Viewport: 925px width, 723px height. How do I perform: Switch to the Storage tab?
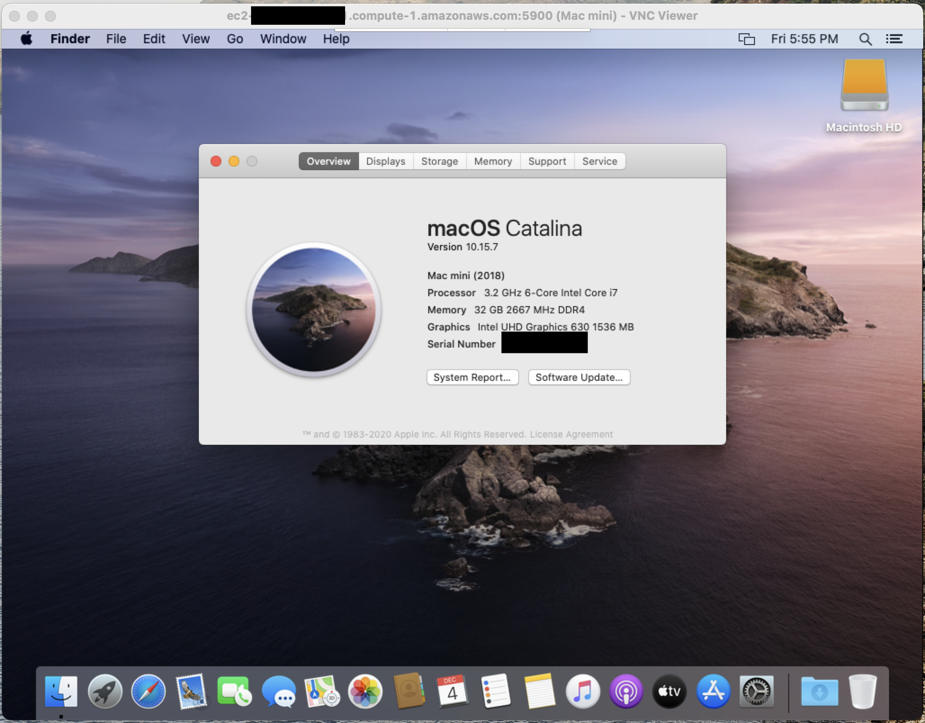click(x=440, y=161)
